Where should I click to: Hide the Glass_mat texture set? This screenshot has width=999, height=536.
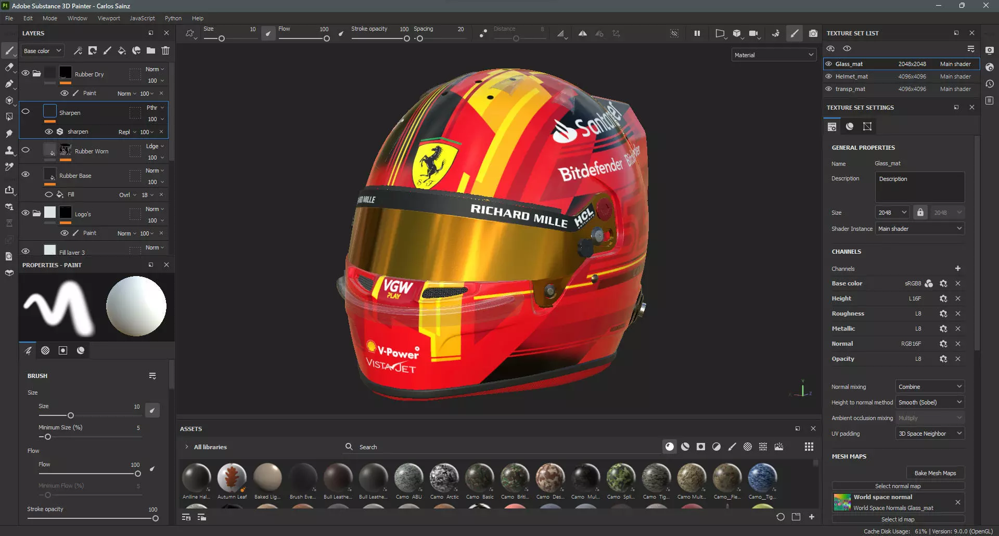click(x=829, y=64)
